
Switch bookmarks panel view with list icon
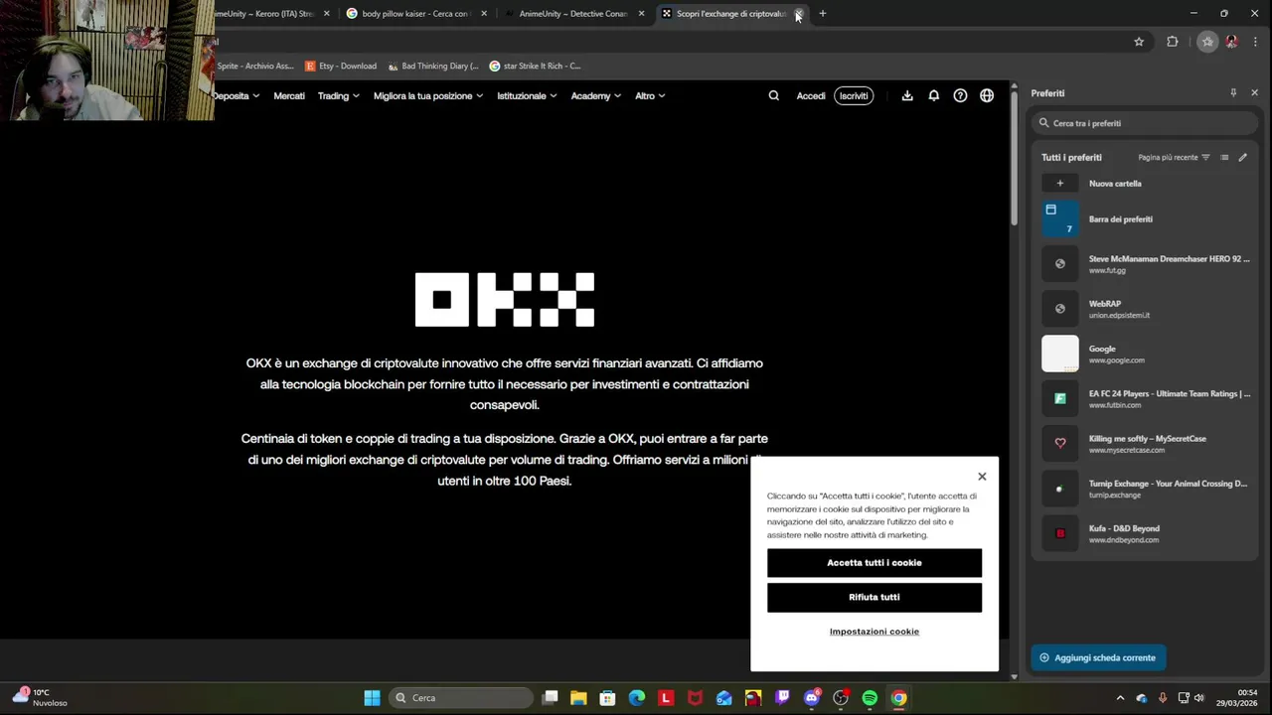(x=1224, y=157)
